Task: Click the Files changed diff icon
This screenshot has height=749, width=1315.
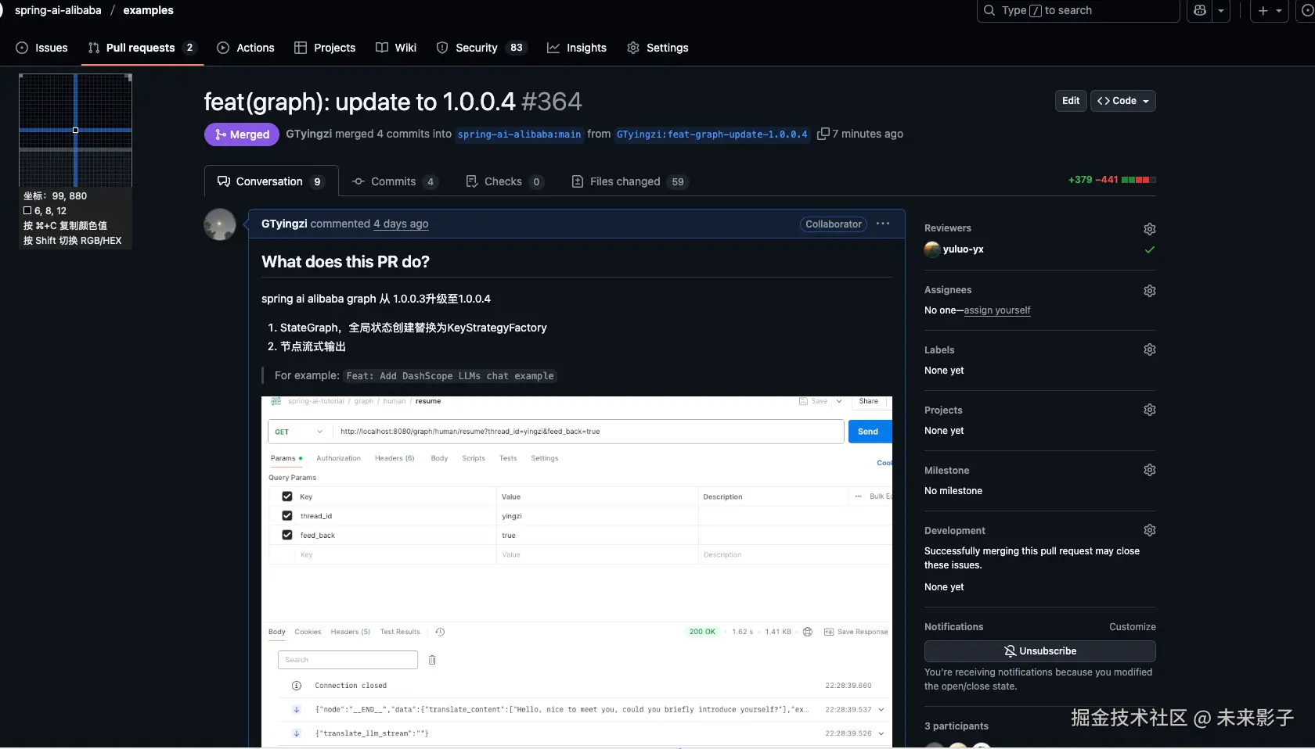Action: 578,181
